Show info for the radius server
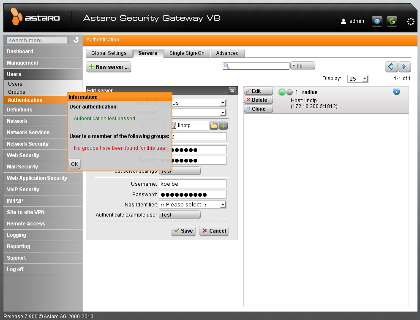This screenshot has height=320, width=420. 396,92
